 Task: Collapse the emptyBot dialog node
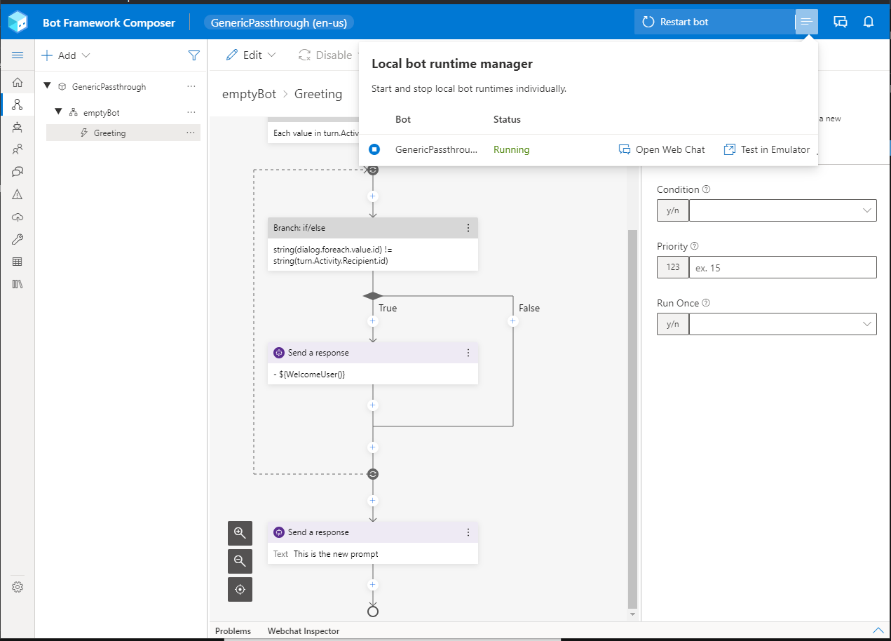click(59, 112)
